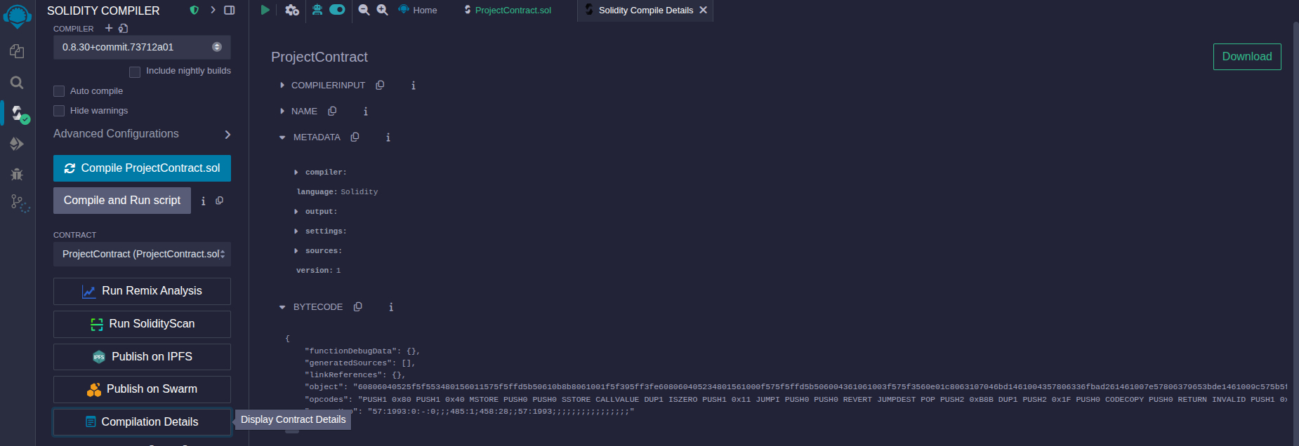This screenshot has width=1299, height=446.
Task: Enable the Hide warnings checkbox
Action: click(x=59, y=111)
